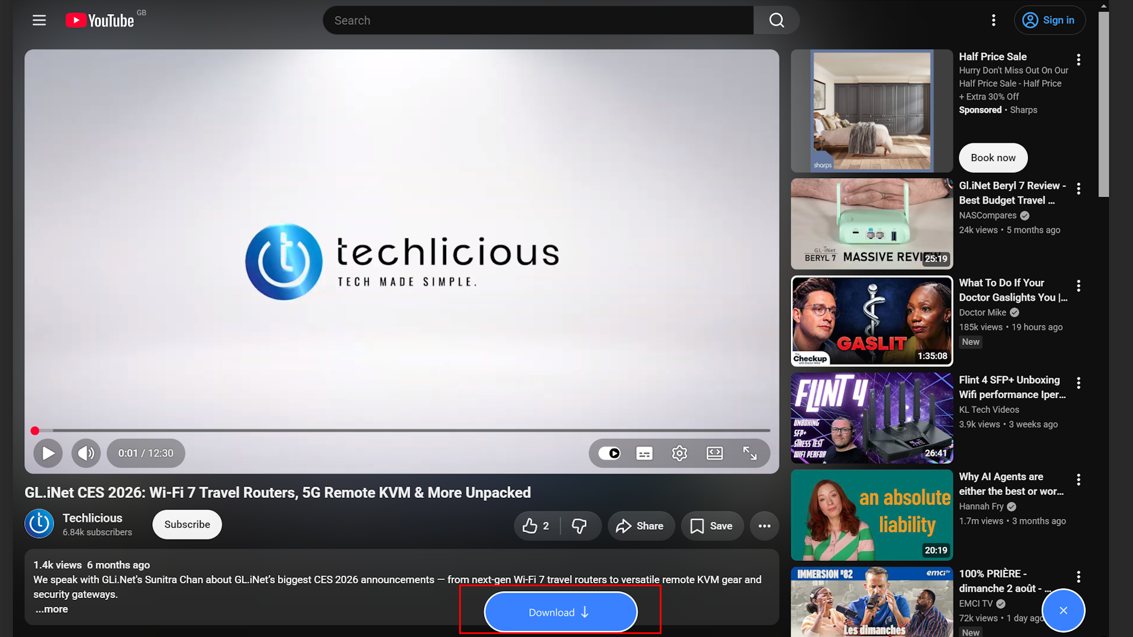Click the 0:01 / 12:30 time display
This screenshot has width=1133, height=637.
click(x=146, y=453)
